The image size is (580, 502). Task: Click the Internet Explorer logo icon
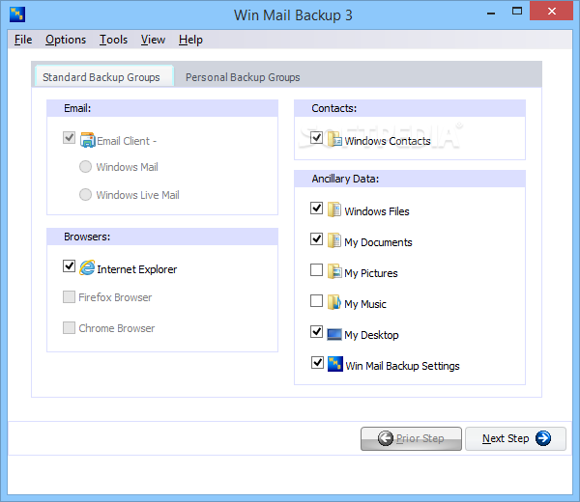pos(87,267)
